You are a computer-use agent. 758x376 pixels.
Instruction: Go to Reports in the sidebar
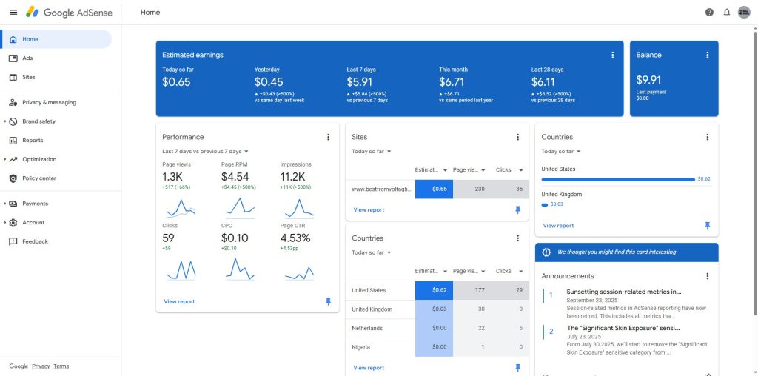pos(33,141)
